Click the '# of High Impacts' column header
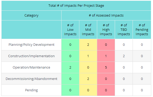 pos(106,29)
